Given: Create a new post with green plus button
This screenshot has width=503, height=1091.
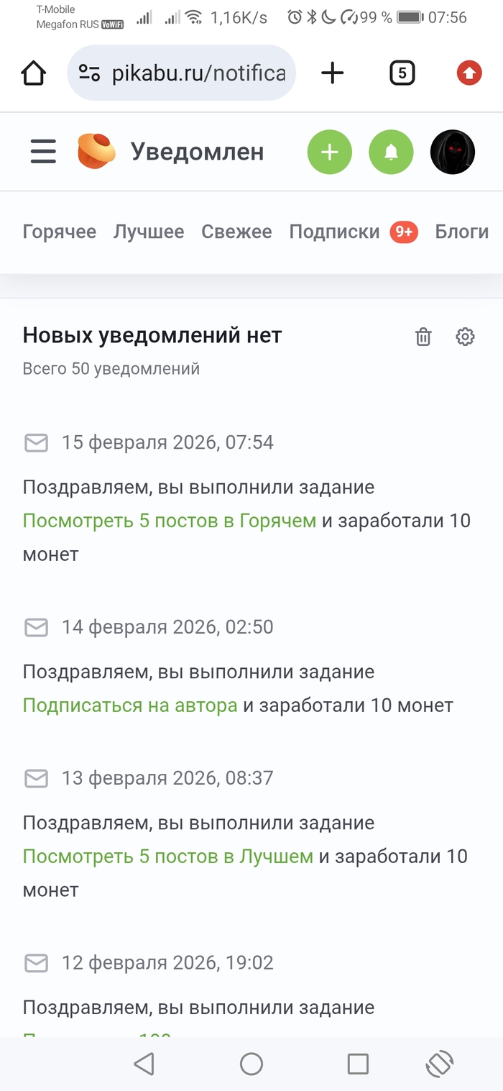Looking at the screenshot, I should (x=330, y=152).
